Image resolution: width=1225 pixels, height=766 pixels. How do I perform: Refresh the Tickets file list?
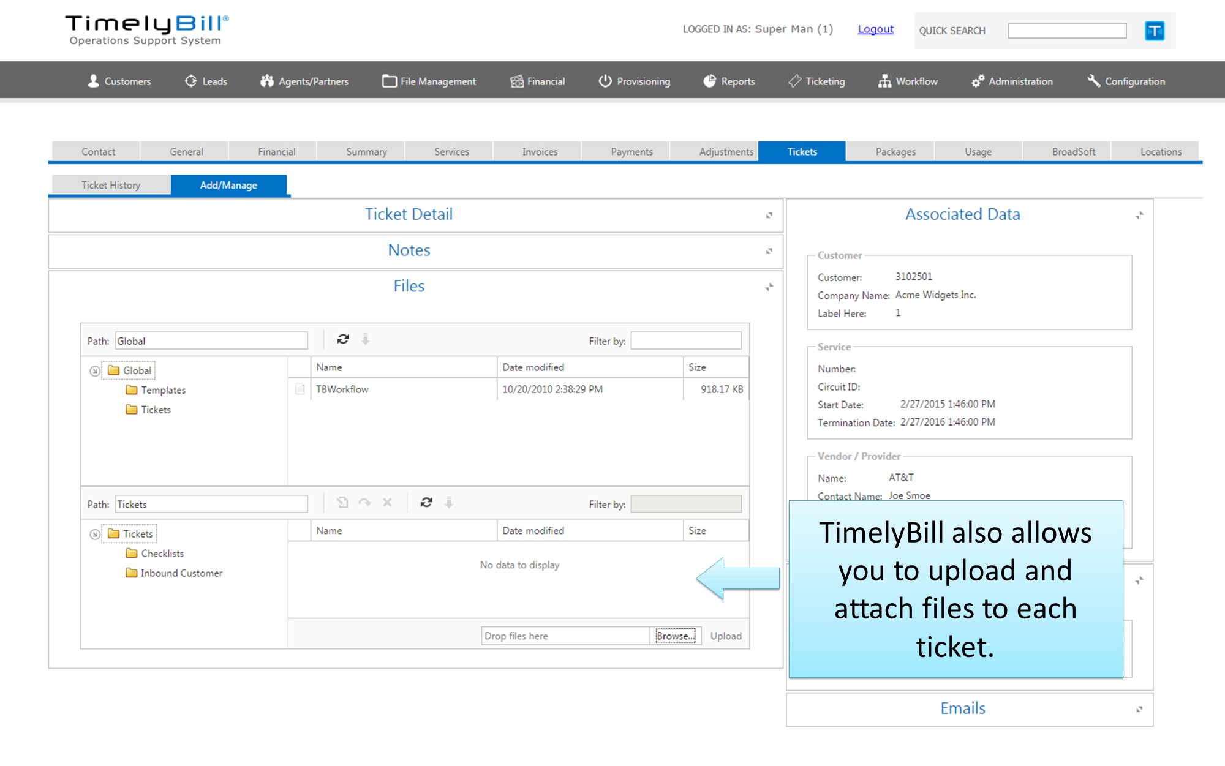click(426, 503)
